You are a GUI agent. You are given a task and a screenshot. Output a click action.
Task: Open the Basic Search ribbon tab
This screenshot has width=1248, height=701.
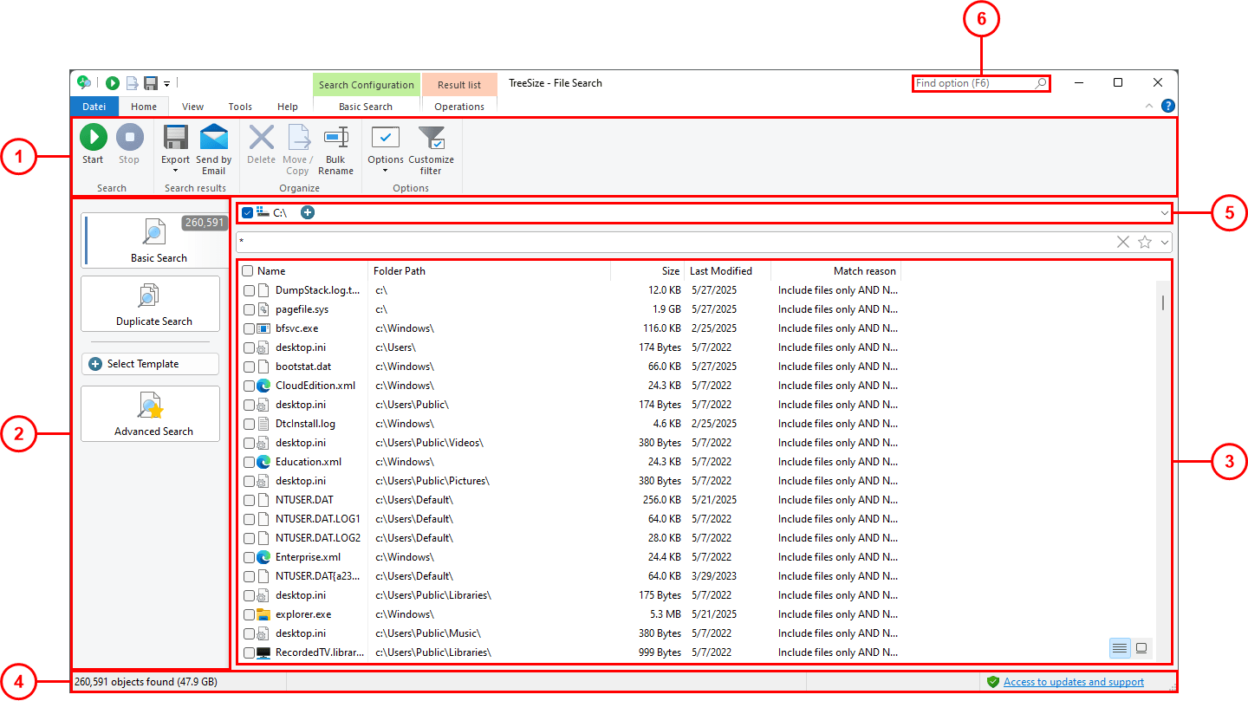pos(366,107)
